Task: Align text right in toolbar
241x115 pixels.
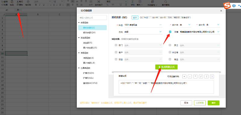Action: pyautogui.click(x=77, y=5)
